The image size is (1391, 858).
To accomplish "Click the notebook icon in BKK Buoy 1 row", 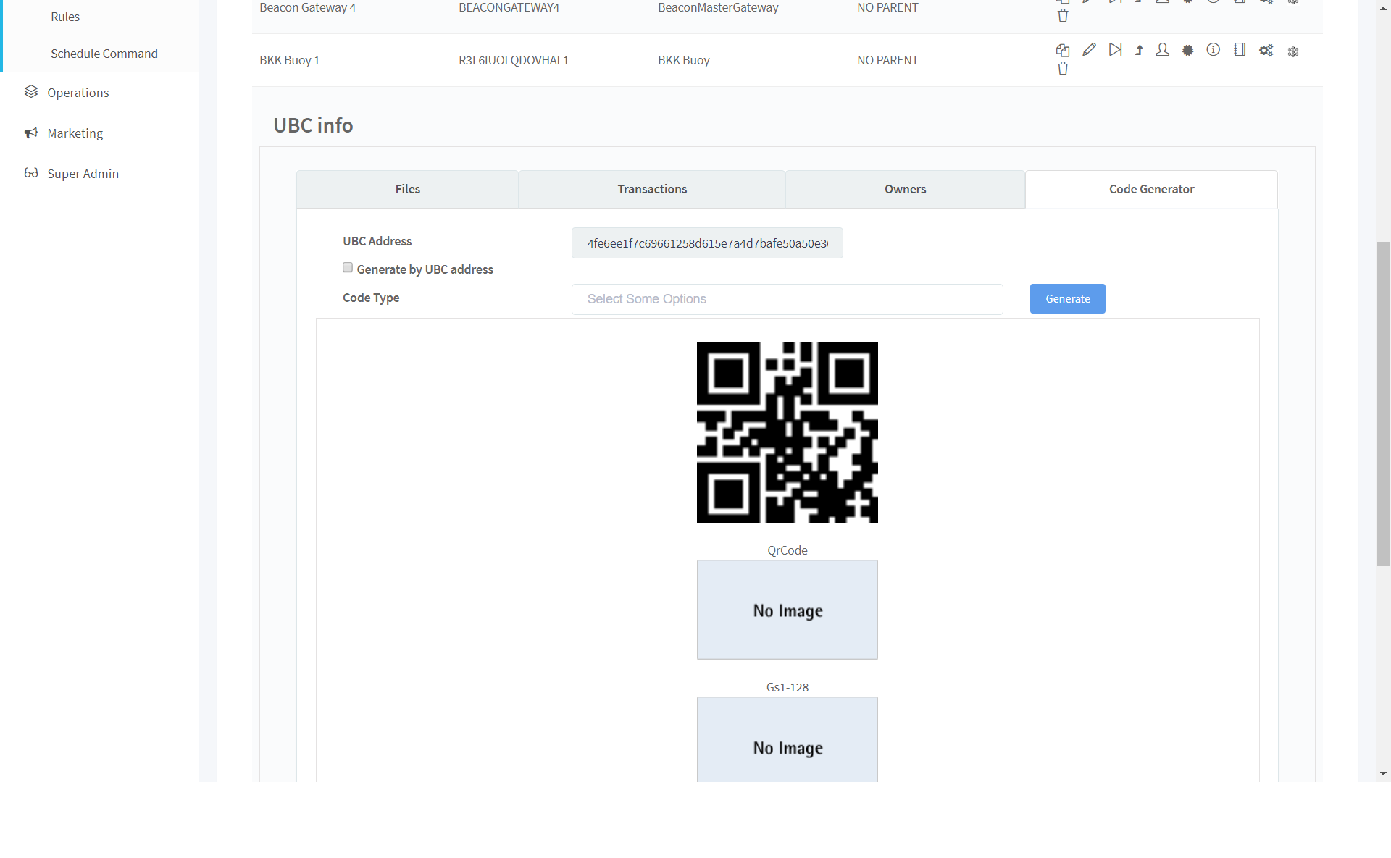I will click(x=1240, y=49).
